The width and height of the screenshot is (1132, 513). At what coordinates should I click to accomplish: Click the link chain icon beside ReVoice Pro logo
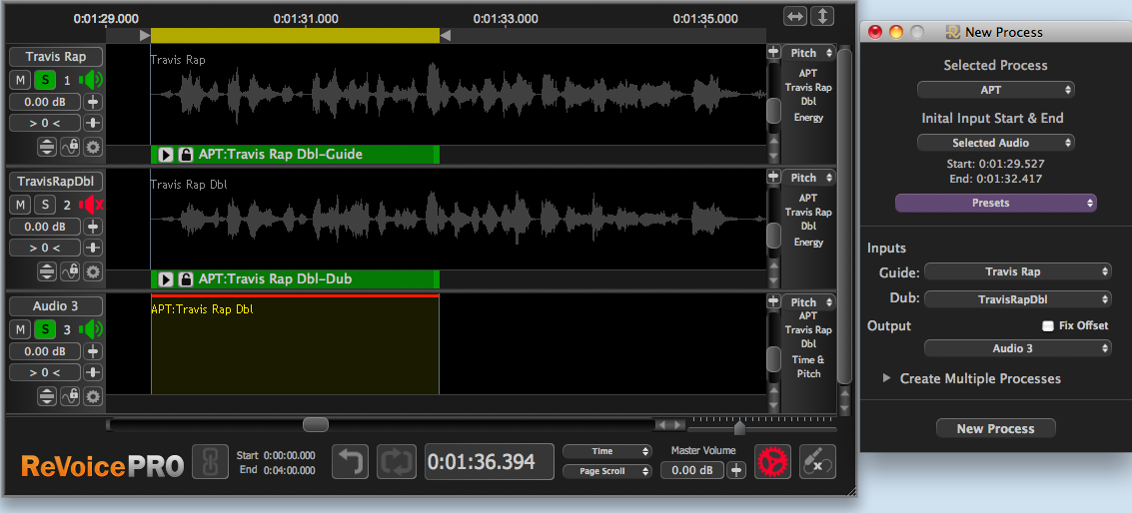point(210,462)
